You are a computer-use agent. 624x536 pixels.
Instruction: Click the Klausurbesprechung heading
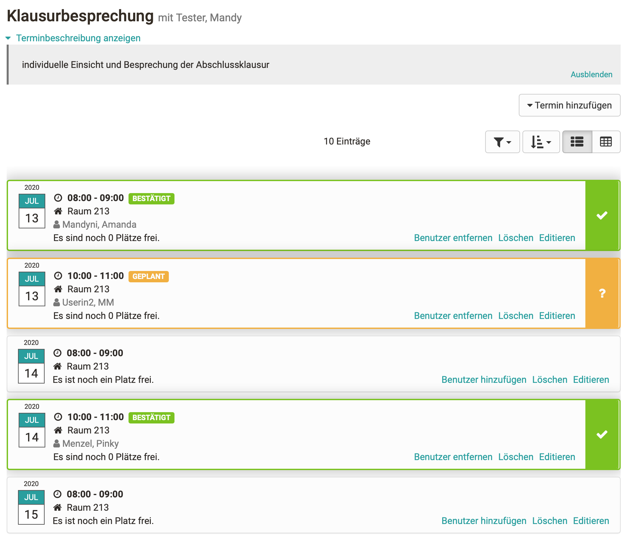[x=80, y=16]
